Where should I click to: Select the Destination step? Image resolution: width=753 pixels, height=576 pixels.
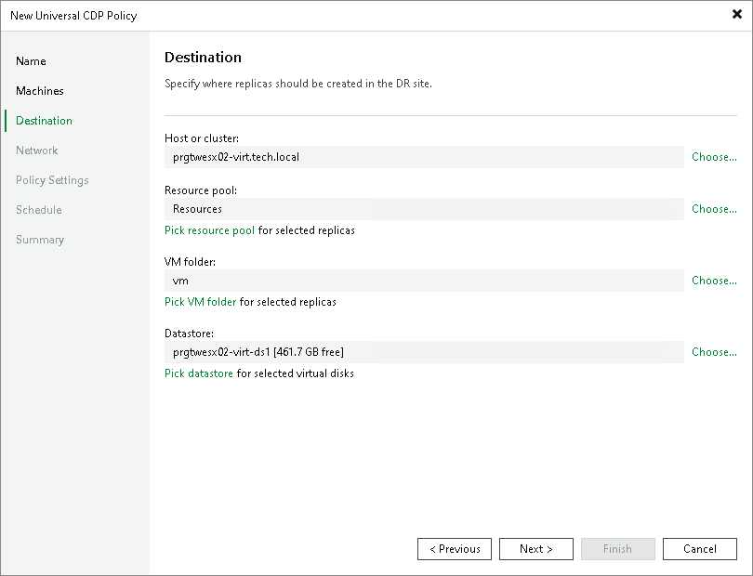43,120
